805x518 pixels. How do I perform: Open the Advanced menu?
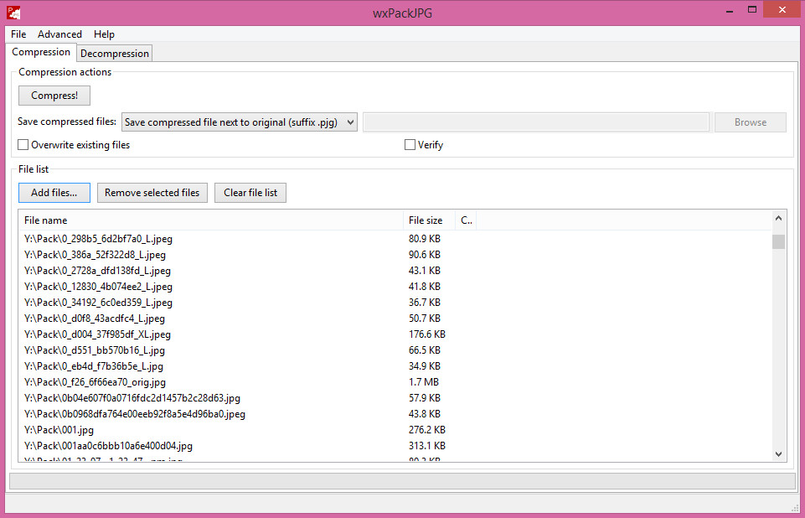coord(59,34)
